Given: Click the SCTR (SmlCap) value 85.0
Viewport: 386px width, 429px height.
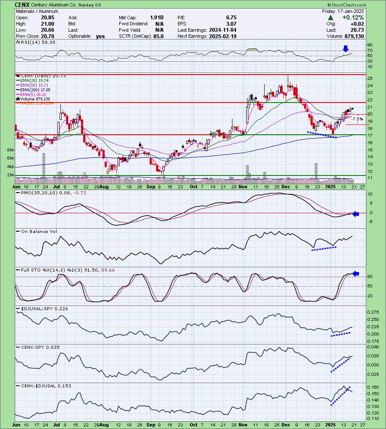Looking at the screenshot, I should [x=158, y=36].
